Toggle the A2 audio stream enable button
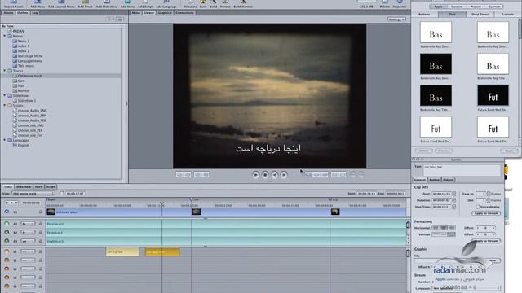 pyautogui.click(x=7, y=233)
